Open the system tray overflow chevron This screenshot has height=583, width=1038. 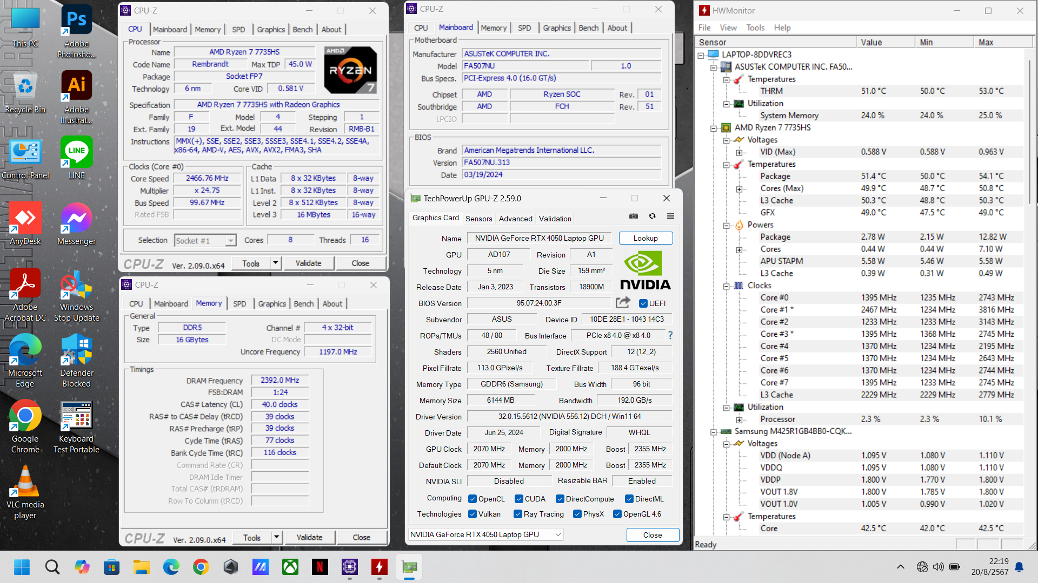tap(900, 567)
